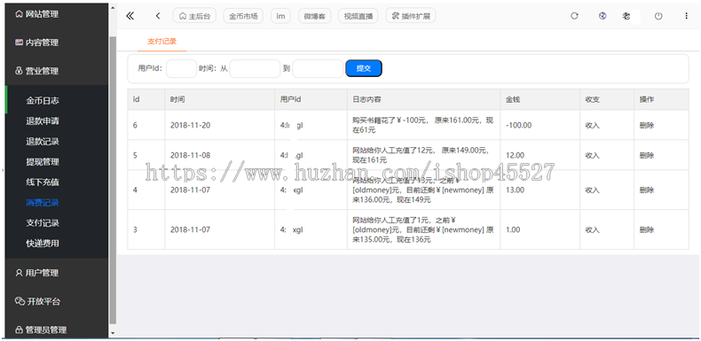
Task: Open 插件扩展 plugin button
Action: pos(411,16)
